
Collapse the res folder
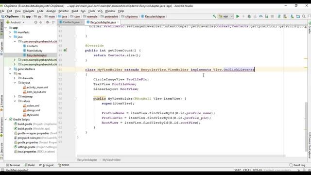point(10,73)
